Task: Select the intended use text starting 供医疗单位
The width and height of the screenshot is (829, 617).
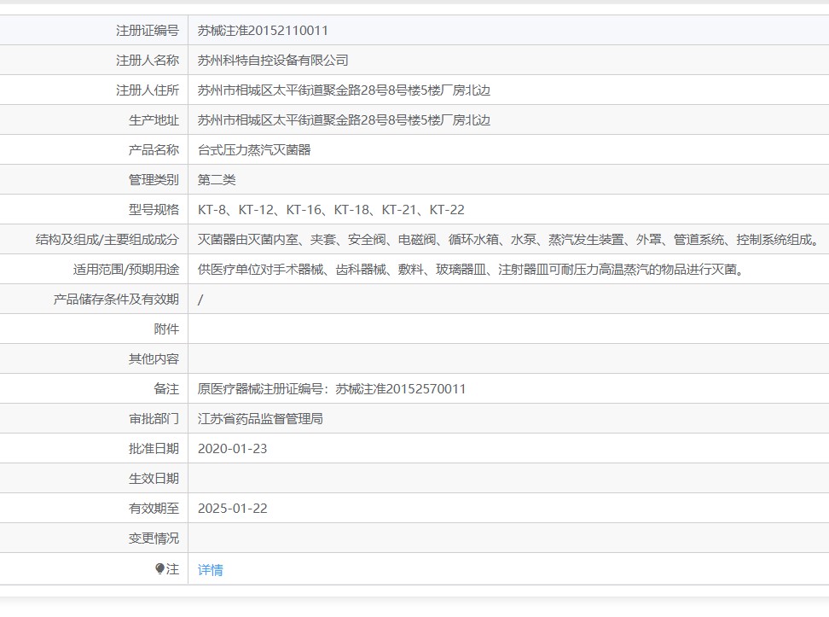Action: 471,270
